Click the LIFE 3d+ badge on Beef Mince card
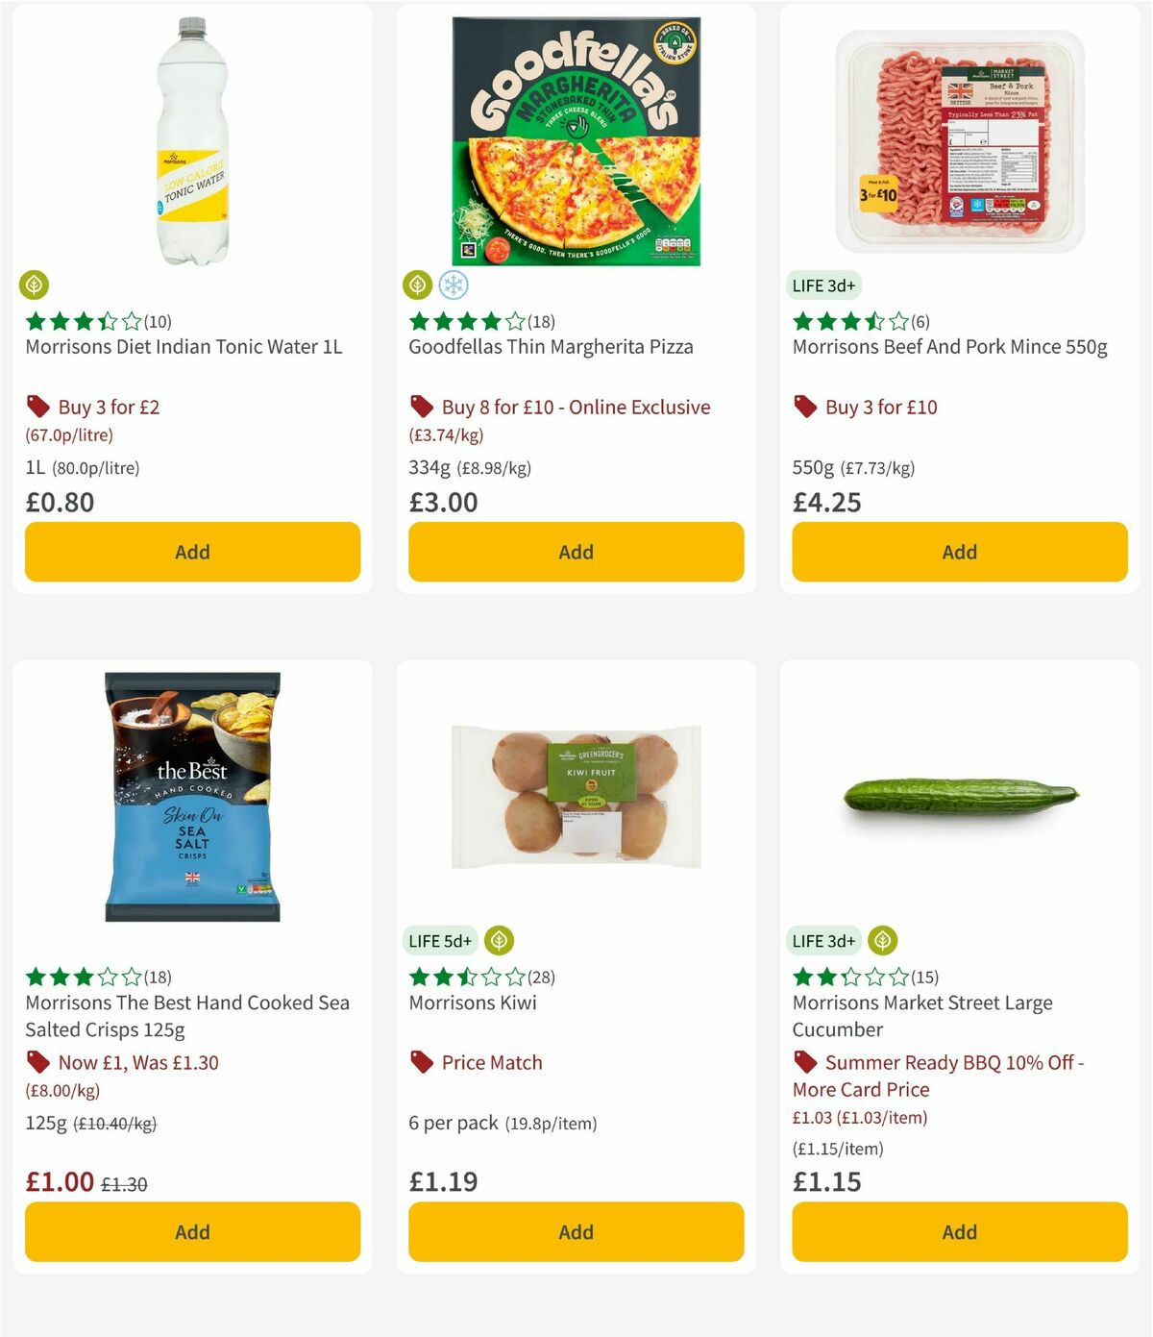Image resolution: width=1153 pixels, height=1337 pixels. [824, 285]
